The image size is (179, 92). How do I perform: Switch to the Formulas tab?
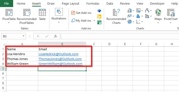click(x=93, y=4)
